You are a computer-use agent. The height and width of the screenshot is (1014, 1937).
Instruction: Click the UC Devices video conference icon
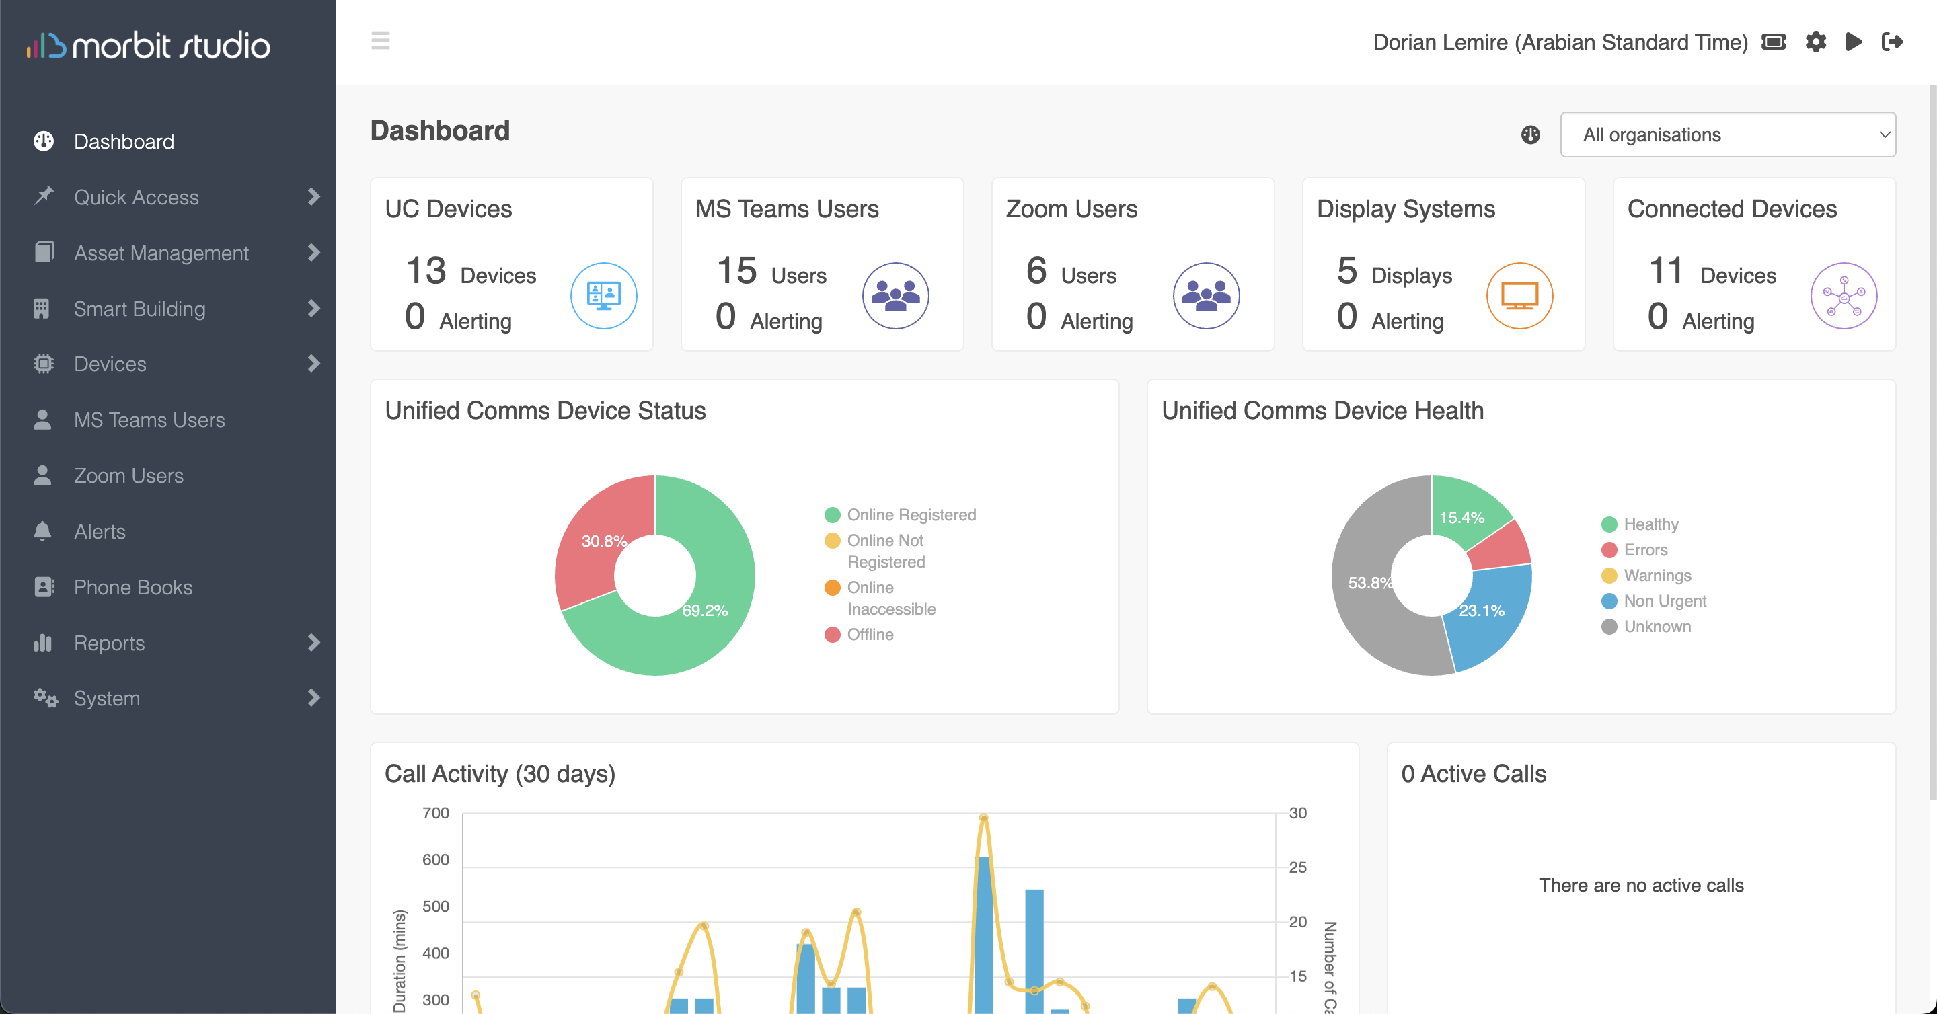coord(604,295)
